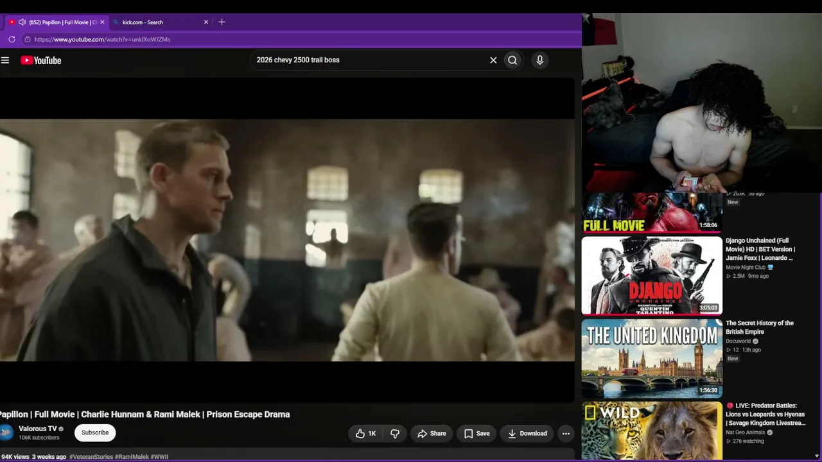The image size is (822, 462).
Task: Open The United Kingdom documentary thumbnail
Action: tap(652, 359)
